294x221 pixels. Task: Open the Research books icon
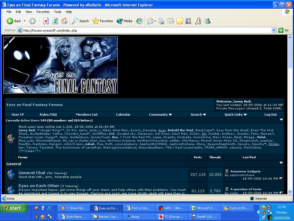tap(188, 21)
